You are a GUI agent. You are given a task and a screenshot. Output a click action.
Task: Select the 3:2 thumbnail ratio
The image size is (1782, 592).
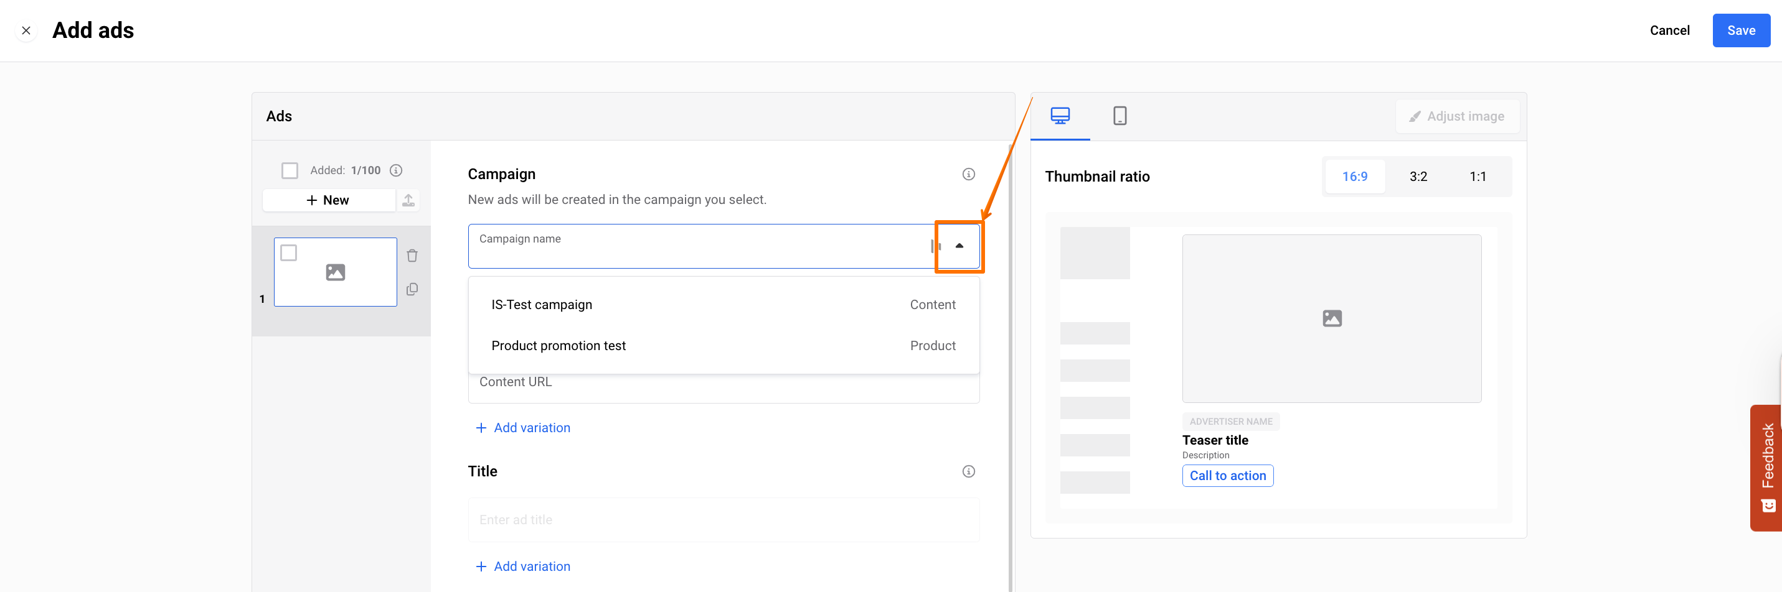point(1417,177)
